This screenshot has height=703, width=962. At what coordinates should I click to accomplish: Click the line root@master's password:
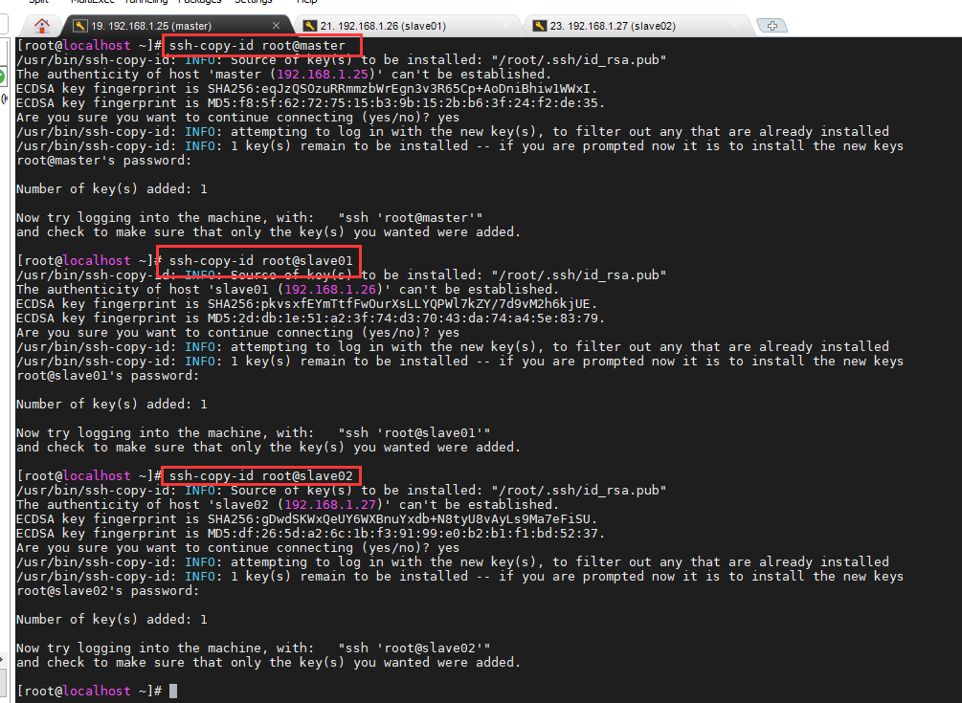click(103, 161)
